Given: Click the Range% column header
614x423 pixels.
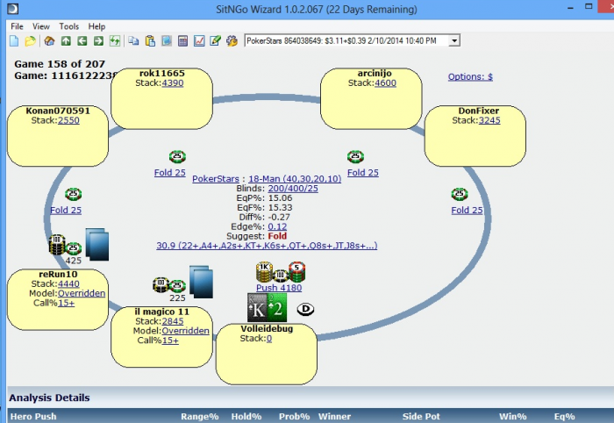Looking at the screenshot, I should (200, 416).
